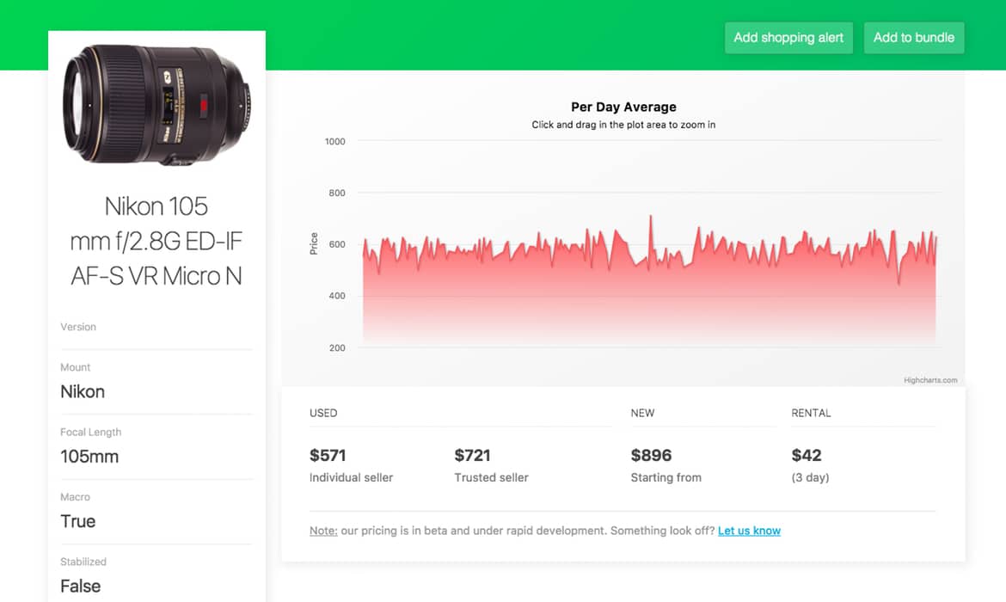Click the Per Day Average chart title
This screenshot has height=602, width=1006.
tap(623, 107)
